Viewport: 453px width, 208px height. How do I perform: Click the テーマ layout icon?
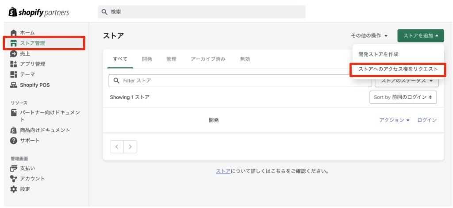pyautogui.click(x=14, y=74)
